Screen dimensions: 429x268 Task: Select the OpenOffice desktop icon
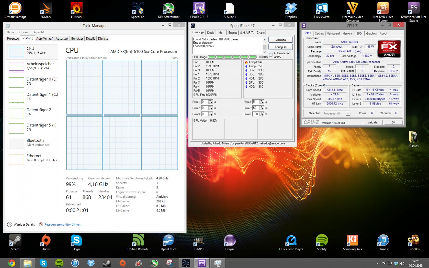point(168,242)
